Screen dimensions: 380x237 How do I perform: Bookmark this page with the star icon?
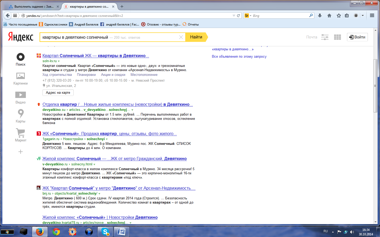[339, 16]
